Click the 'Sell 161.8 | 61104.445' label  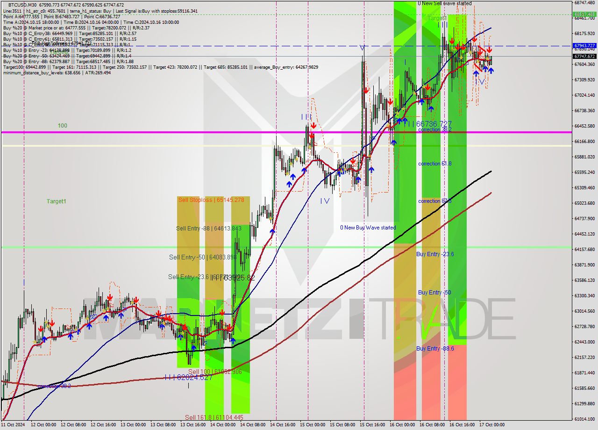coord(214,417)
